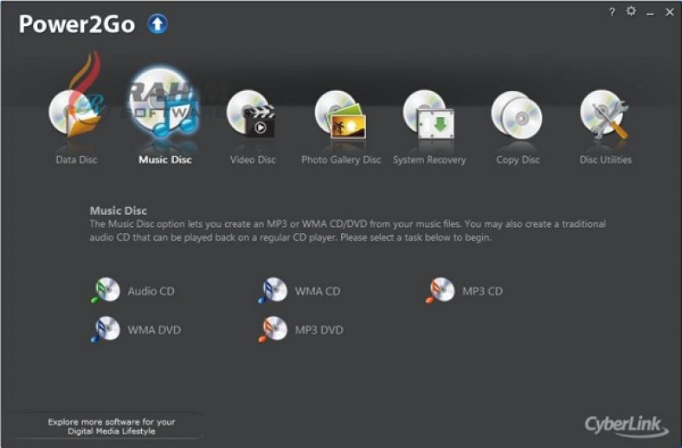Image resolution: width=682 pixels, height=448 pixels.
Task: Switch to the Video Disc label
Action: pyautogui.click(x=253, y=159)
